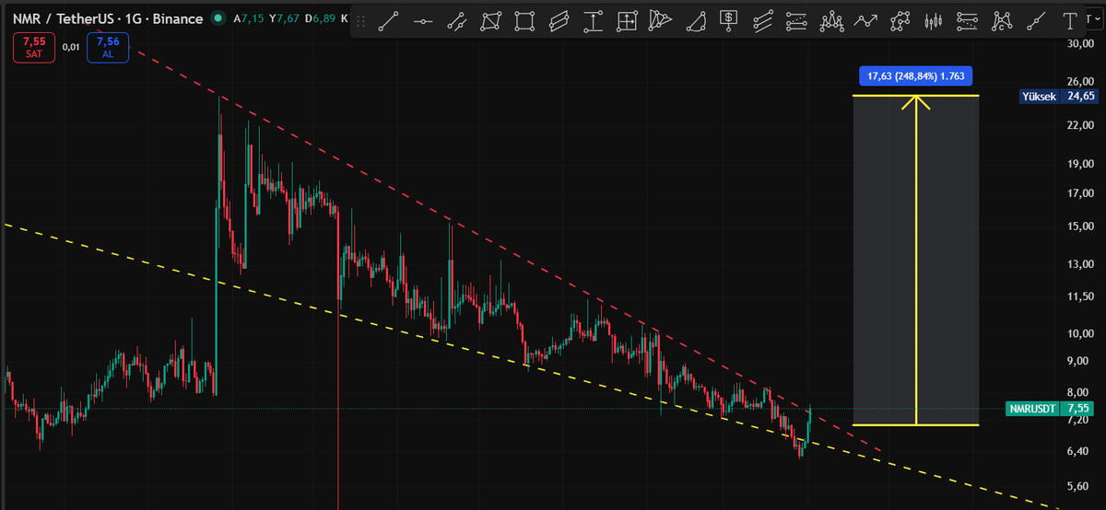Click the 11,50 price axis label
Viewport: 1106px width, 510px height.
[x=1079, y=296]
